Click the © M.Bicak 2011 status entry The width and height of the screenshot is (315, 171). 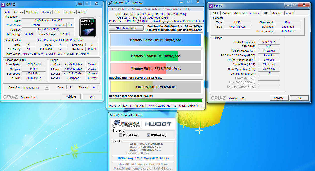point(189,106)
